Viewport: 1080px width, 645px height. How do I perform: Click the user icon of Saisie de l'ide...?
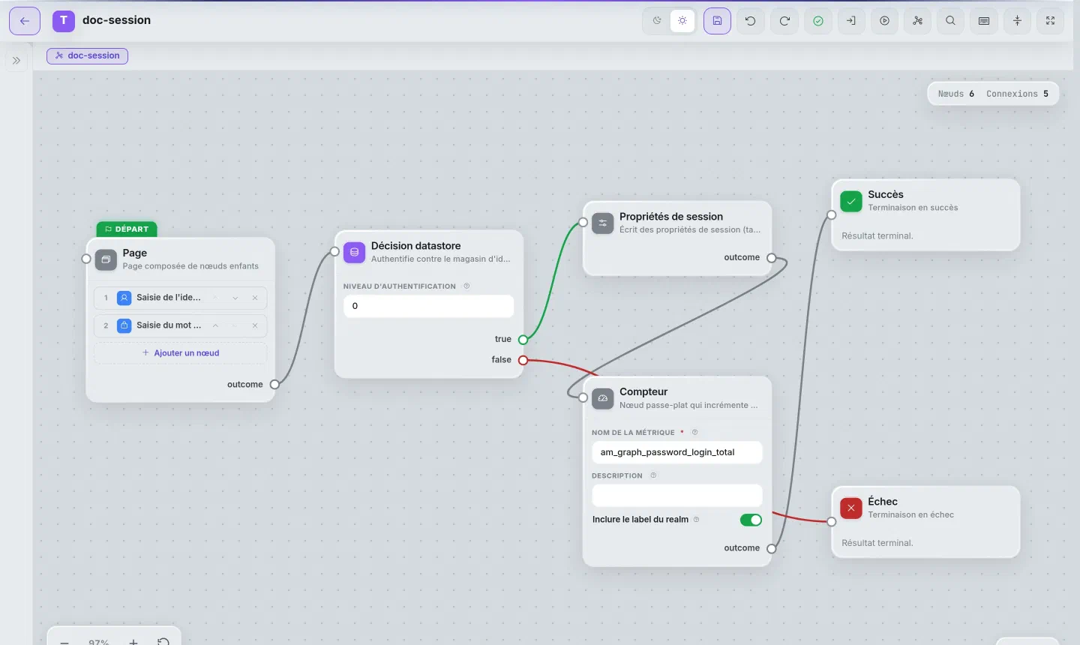(x=124, y=298)
